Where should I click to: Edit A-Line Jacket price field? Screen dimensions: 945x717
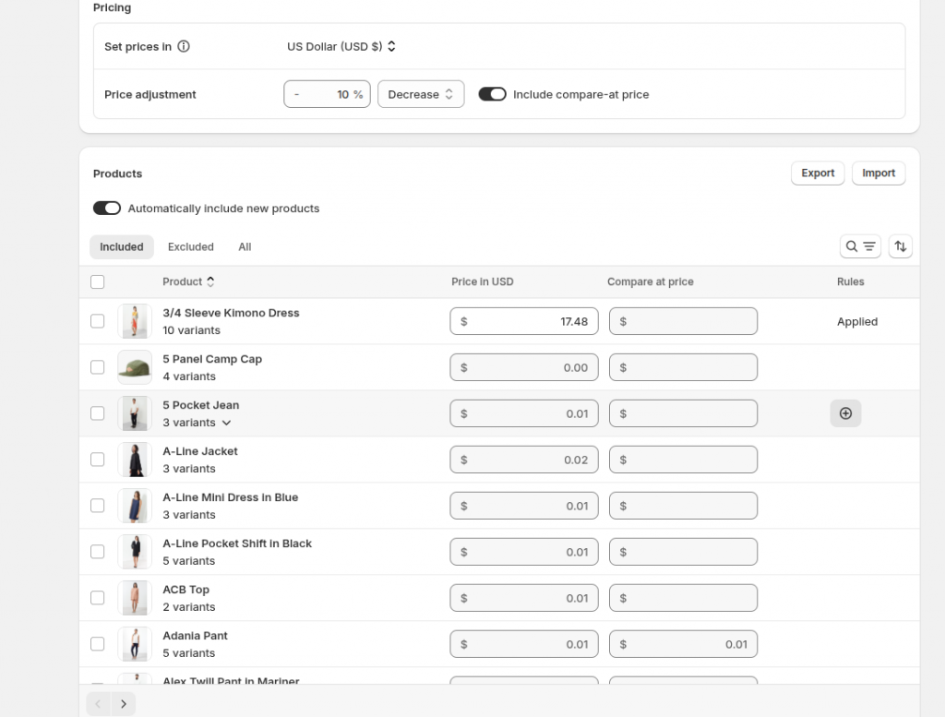pos(524,460)
